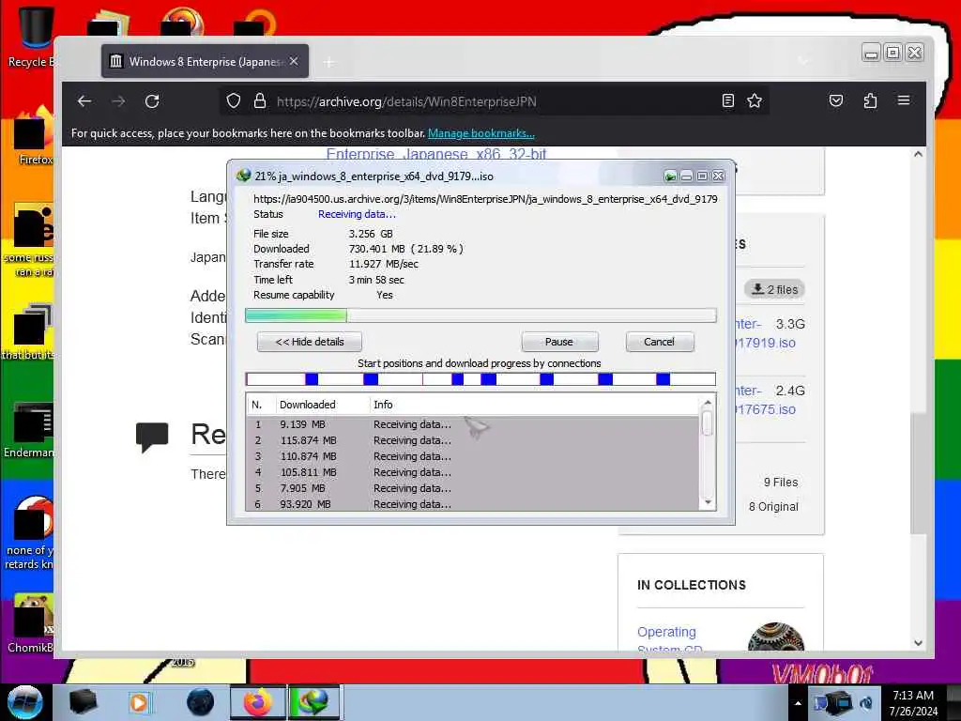Open the Windows Start orb
The height and width of the screenshot is (721, 961).
click(25, 702)
